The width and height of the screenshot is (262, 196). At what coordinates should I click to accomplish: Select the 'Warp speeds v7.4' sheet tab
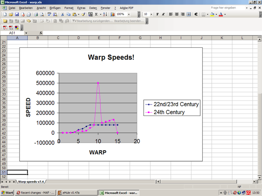click(x=31, y=182)
